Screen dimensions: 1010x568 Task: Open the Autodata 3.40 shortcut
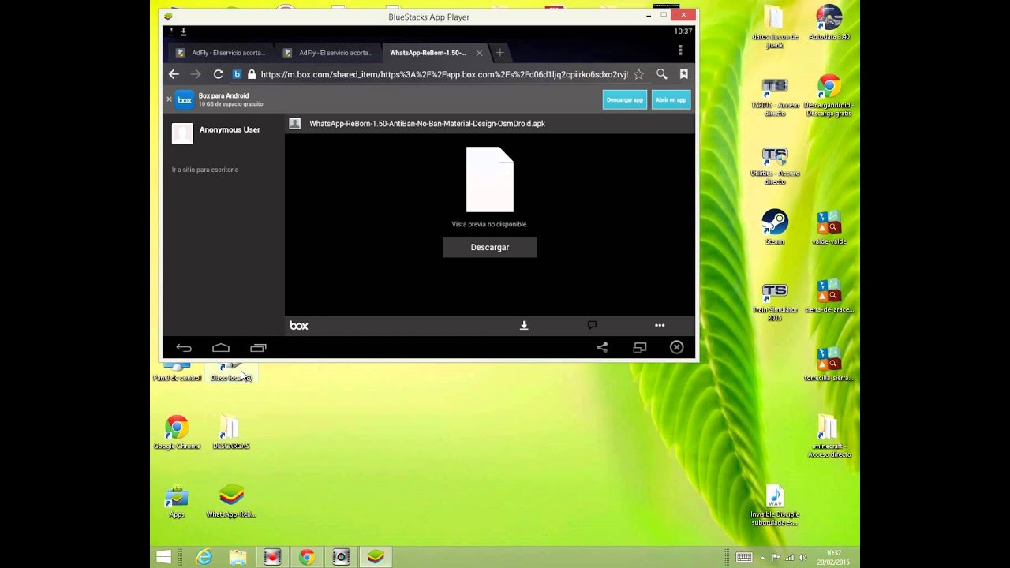point(829,22)
